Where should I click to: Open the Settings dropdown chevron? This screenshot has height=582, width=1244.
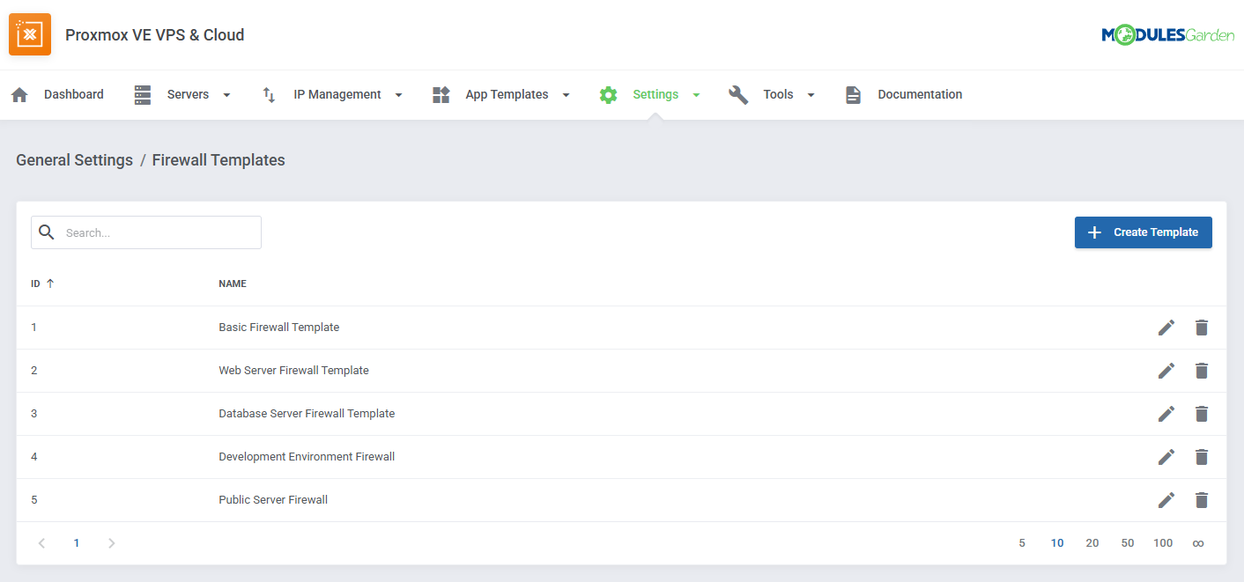[x=696, y=94]
